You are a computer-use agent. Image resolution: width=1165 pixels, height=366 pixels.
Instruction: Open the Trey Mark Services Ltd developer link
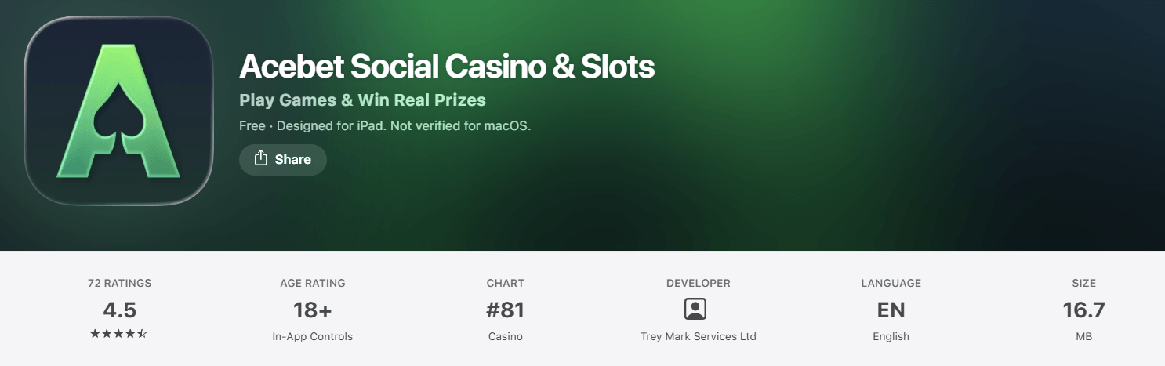[x=699, y=336]
